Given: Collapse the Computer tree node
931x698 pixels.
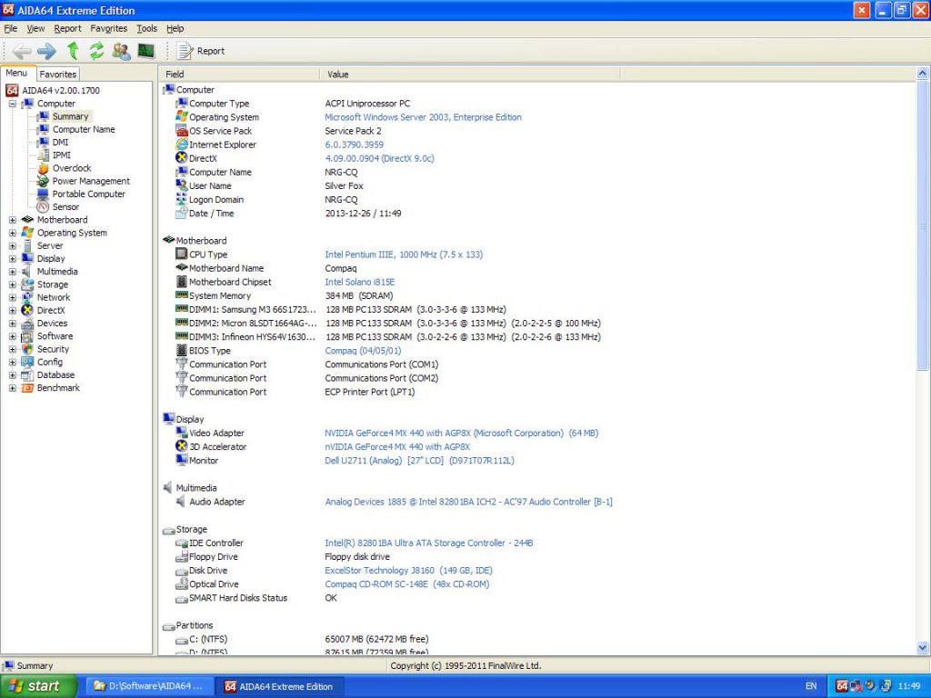Looking at the screenshot, I should [13, 104].
